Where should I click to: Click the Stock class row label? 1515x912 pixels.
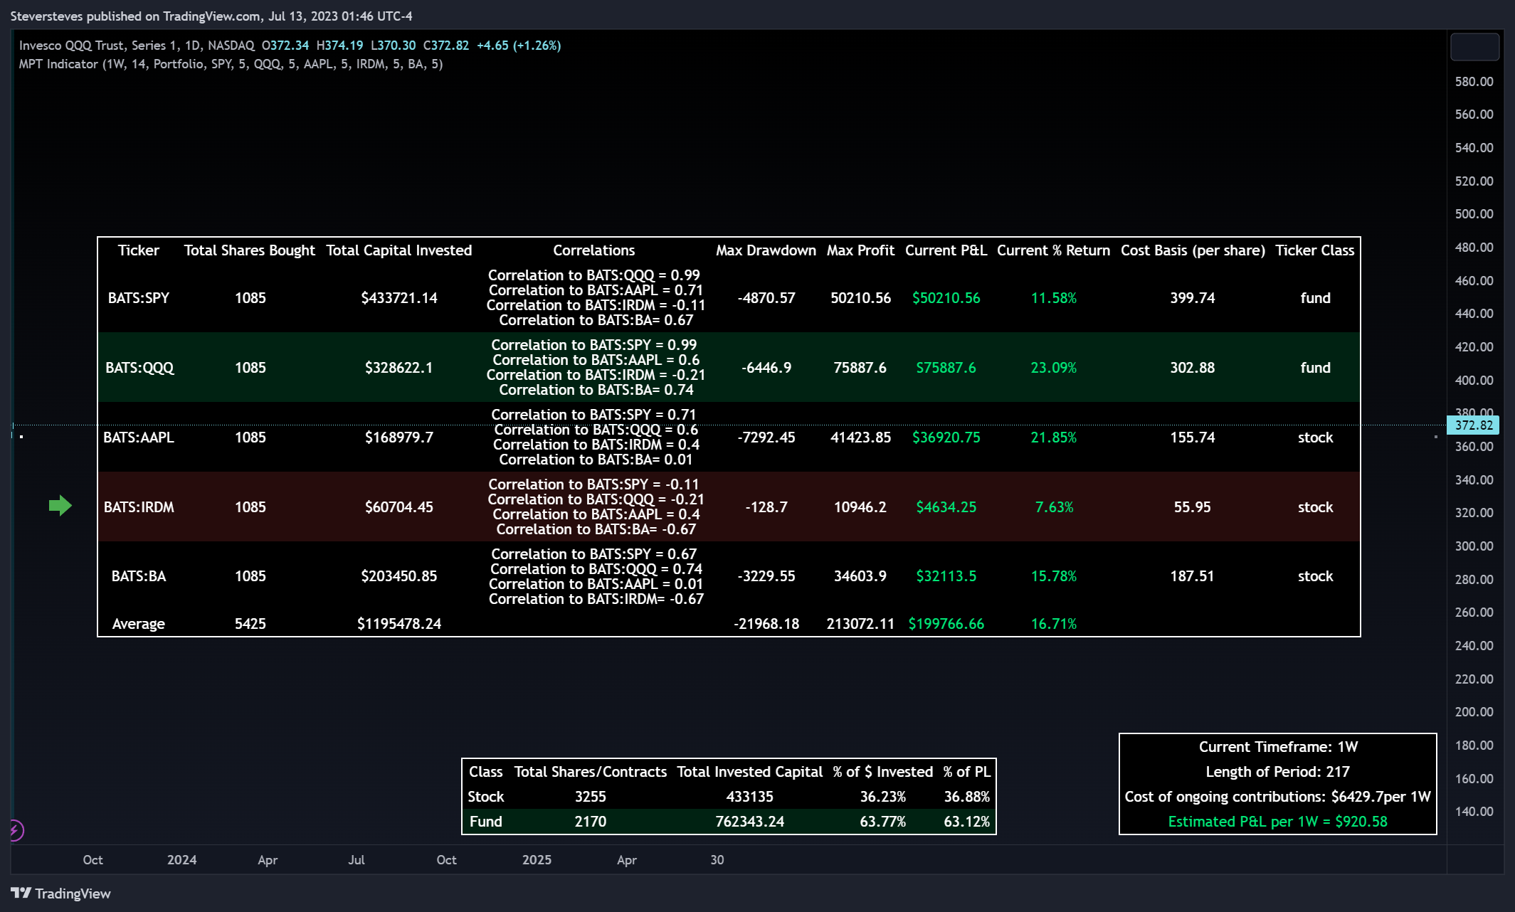tap(486, 797)
